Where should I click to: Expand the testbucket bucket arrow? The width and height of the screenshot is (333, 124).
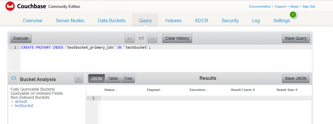pyautogui.click(x=12, y=106)
